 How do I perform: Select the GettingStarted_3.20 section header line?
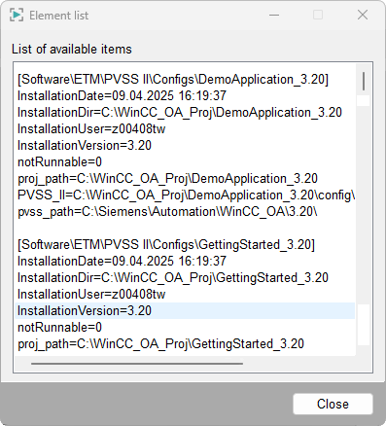click(x=185, y=245)
